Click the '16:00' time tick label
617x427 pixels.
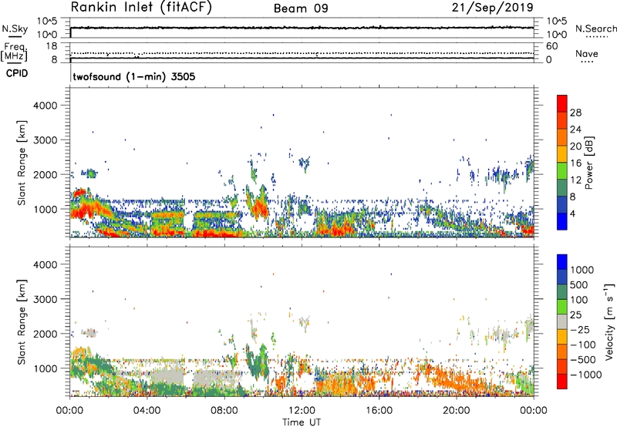379,411
